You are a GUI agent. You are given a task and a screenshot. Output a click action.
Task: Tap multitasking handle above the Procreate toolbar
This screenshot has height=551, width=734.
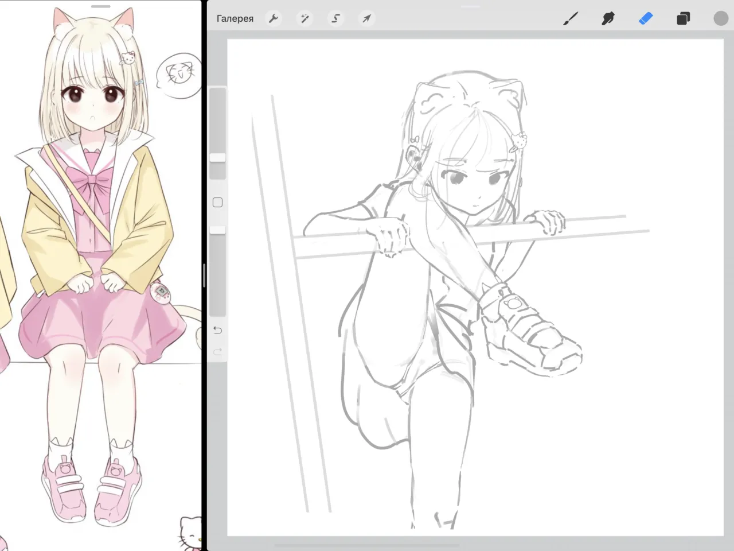pyautogui.click(x=470, y=6)
